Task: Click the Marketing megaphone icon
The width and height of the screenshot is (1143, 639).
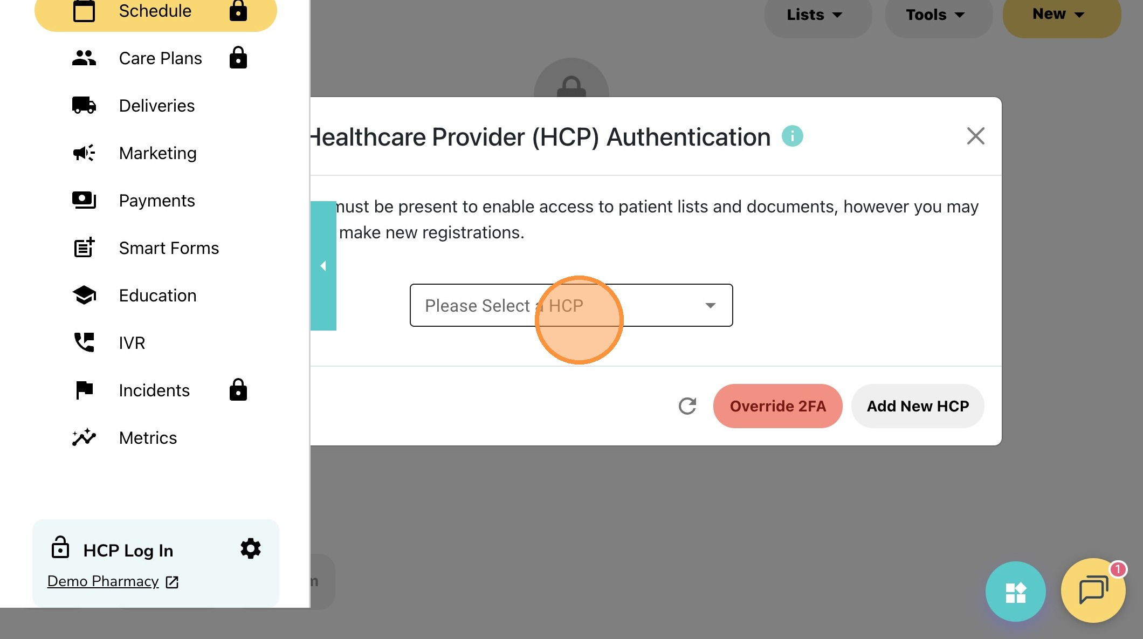Action: click(84, 153)
